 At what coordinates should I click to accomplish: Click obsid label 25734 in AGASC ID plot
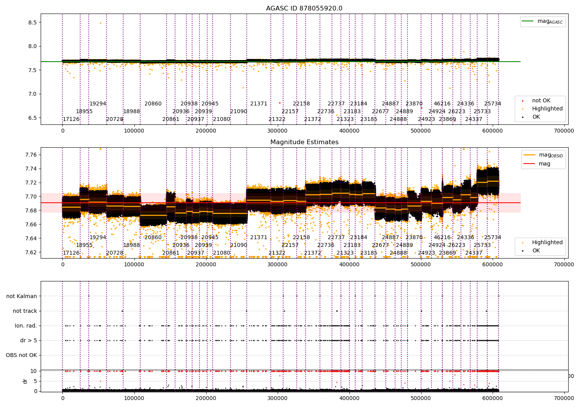coord(493,103)
